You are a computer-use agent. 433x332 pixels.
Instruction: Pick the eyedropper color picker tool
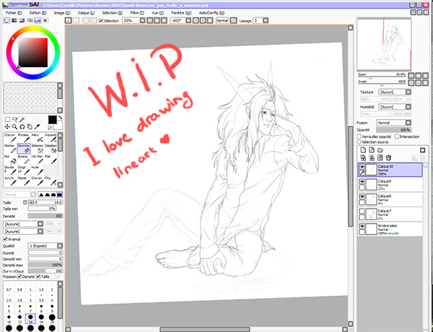(x=37, y=127)
